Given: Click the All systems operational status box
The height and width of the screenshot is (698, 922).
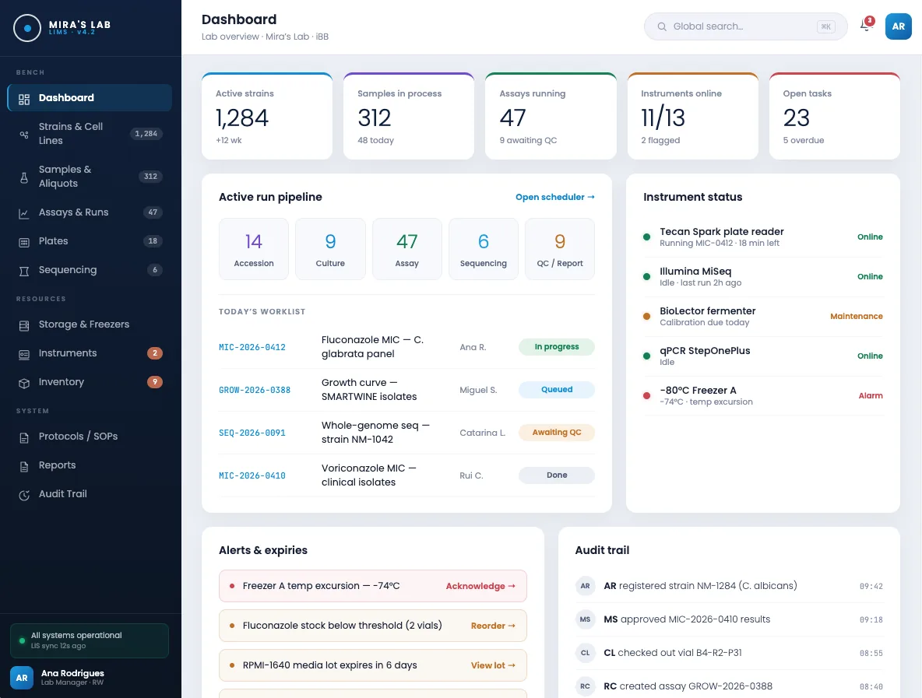Looking at the screenshot, I should 90,640.
